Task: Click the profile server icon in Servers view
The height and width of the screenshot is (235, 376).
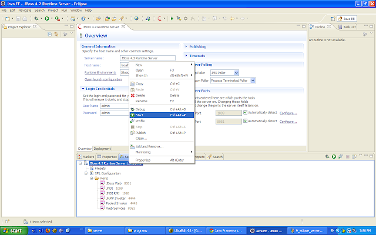Action: (x=341, y=157)
